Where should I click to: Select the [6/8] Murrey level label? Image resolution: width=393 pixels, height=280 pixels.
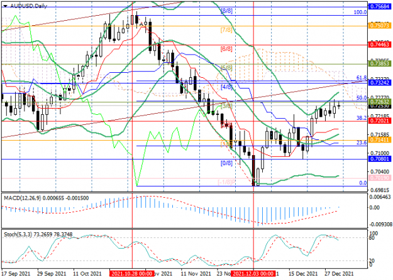(226, 49)
